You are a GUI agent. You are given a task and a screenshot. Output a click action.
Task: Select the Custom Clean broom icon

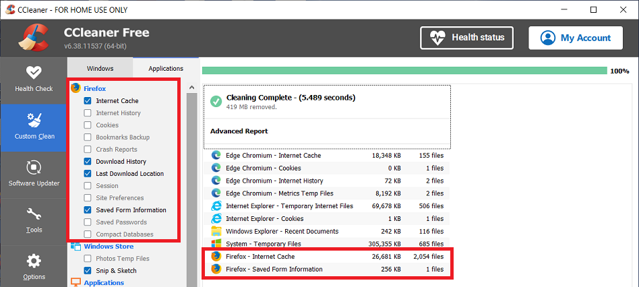click(34, 120)
